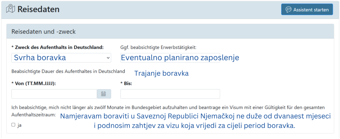The width and height of the screenshot is (340, 139).
Task: Click the chevron arrow of purpose dropdown
Action: 108,58
